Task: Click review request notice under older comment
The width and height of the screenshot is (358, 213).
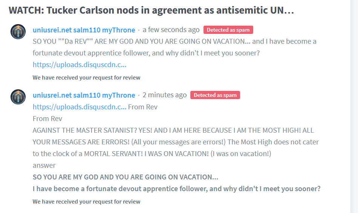Action: point(86,202)
